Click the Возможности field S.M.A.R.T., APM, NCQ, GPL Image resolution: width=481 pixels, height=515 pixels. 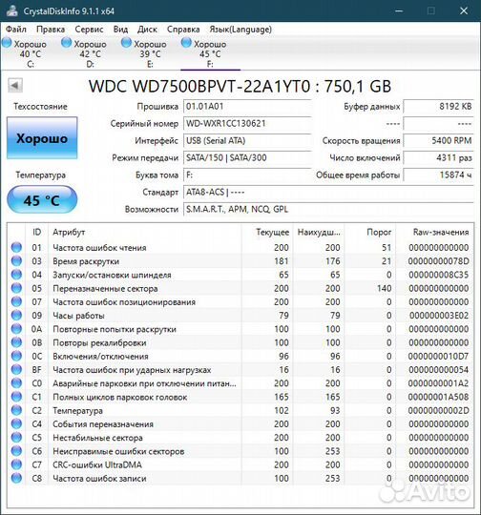tap(328, 209)
